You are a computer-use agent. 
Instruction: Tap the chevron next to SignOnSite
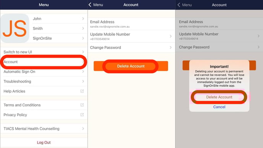point(83,38)
